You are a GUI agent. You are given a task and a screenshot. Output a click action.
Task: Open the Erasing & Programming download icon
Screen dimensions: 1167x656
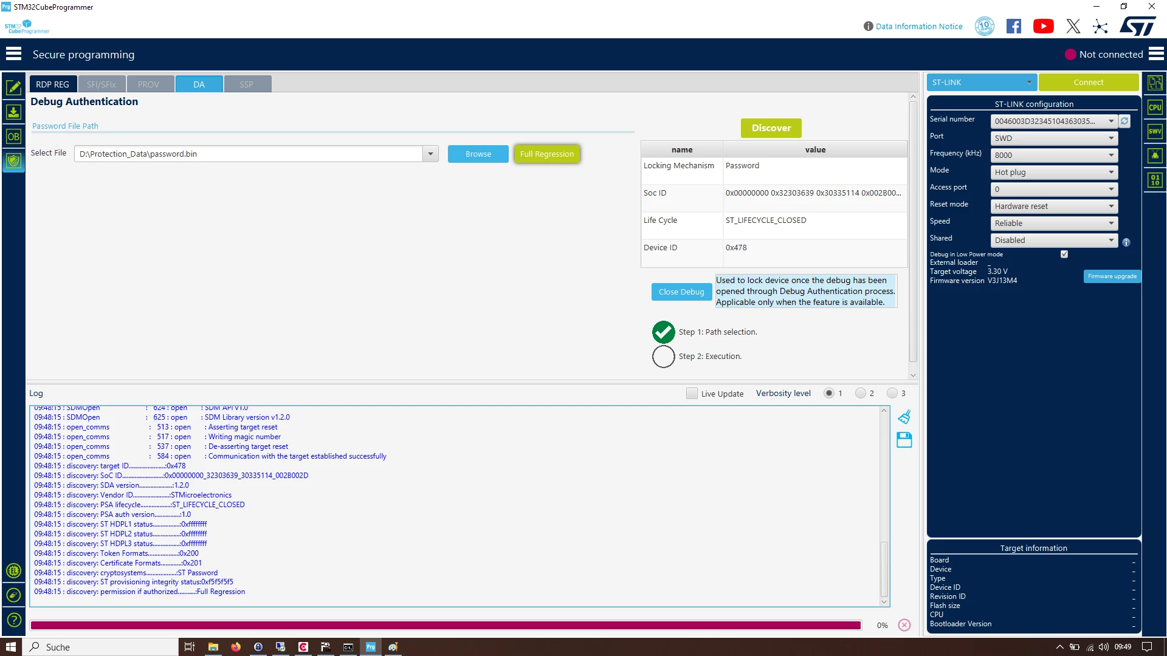(13, 112)
